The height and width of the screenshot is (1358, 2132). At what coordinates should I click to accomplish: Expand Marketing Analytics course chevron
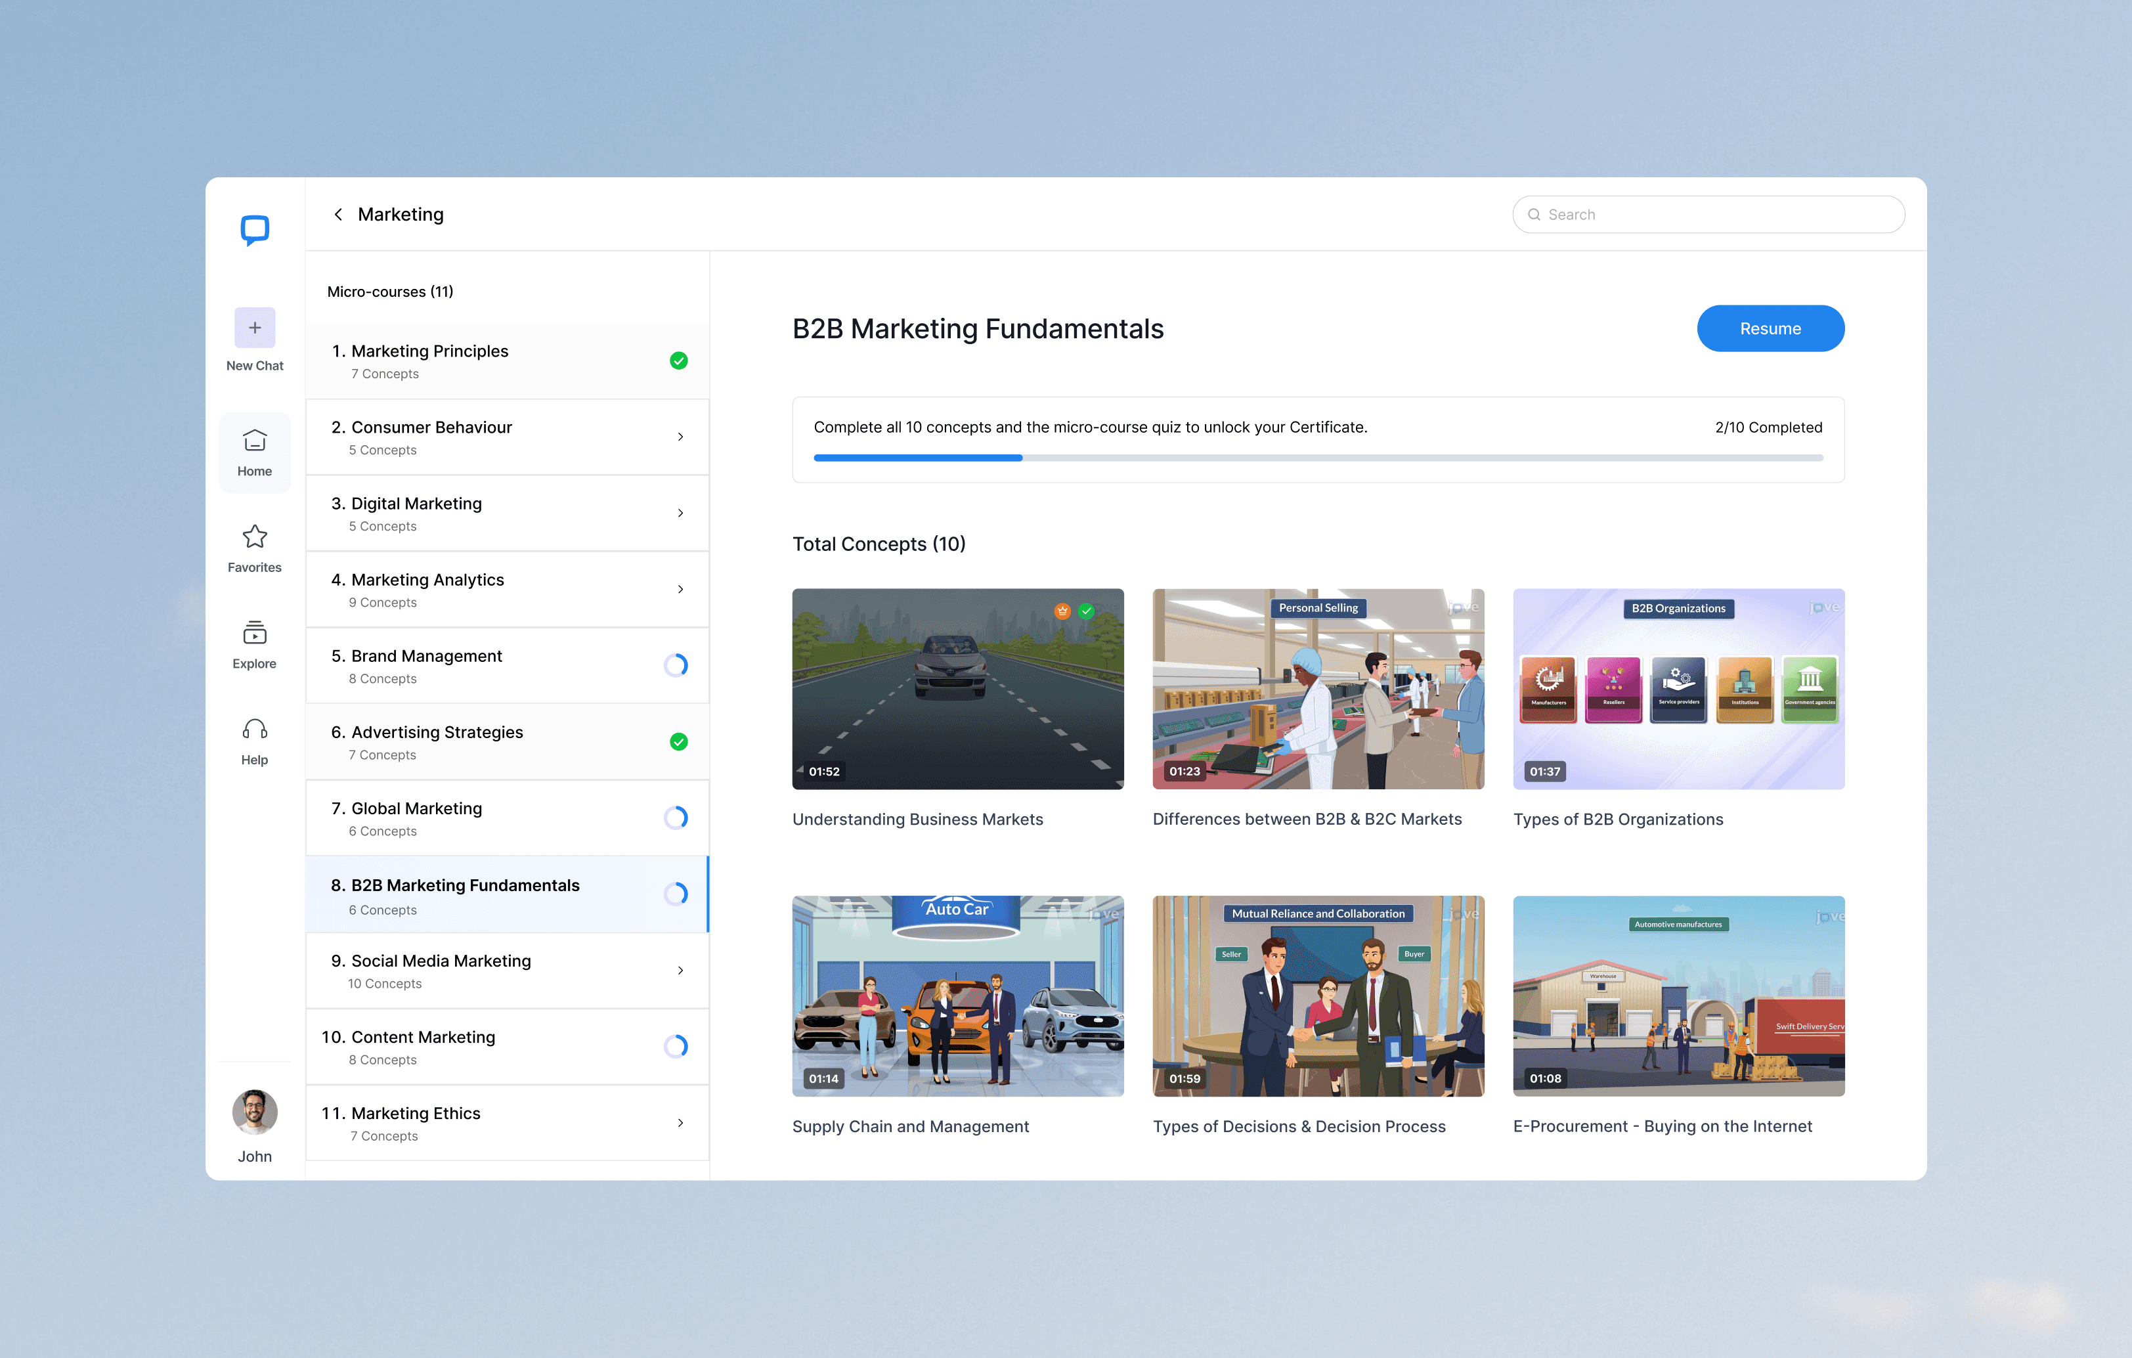tap(680, 590)
